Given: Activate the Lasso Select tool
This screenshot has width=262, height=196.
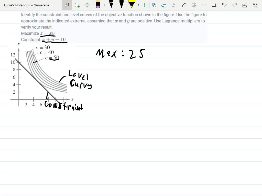Looking at the screenshot, I should pos(77,5).
